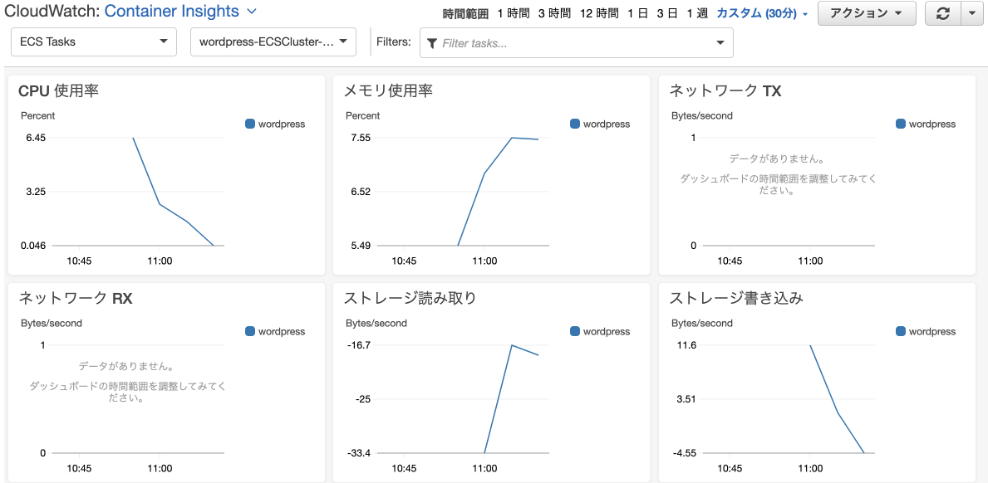
Task: Click the 6.52 value on memory axis
Action: (360, 192)
